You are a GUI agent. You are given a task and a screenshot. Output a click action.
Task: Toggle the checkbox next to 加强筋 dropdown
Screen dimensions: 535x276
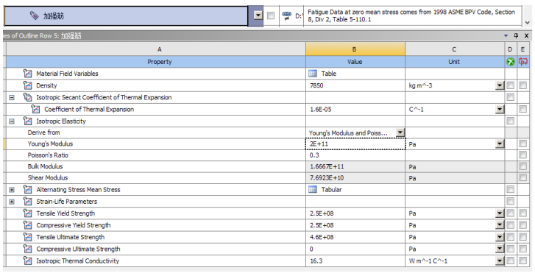[271, 15]
